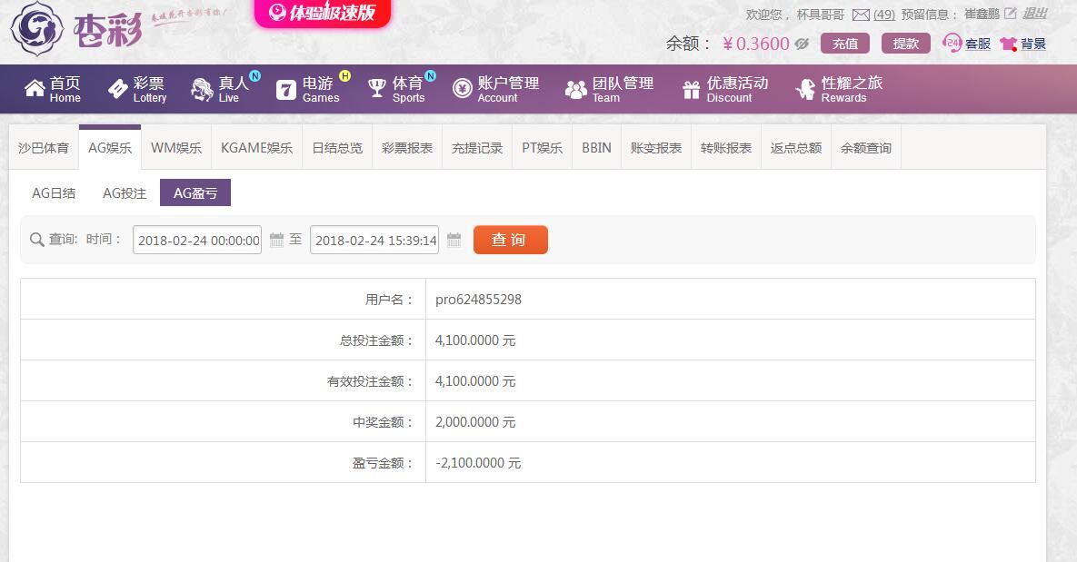Click the logout link at top right
The width and height of the screenshot is (1077, 562).
[1034, 14]
